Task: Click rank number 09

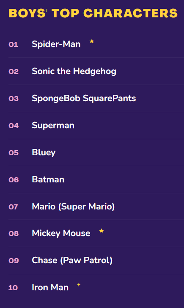Action: [14, 261]
